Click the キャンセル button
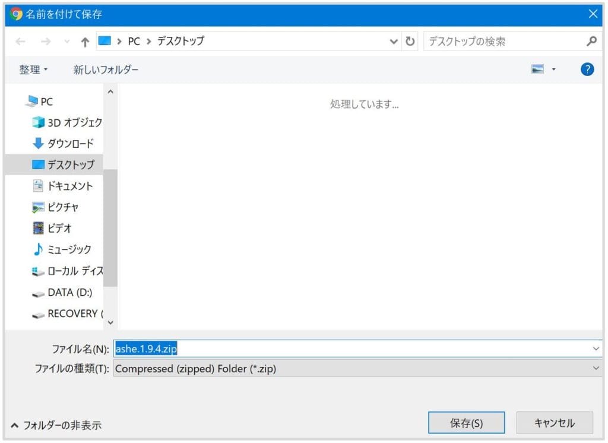 pos(554,423)
